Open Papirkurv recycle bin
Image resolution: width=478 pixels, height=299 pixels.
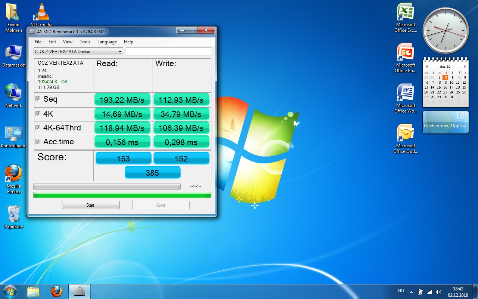tap(14, 217)
